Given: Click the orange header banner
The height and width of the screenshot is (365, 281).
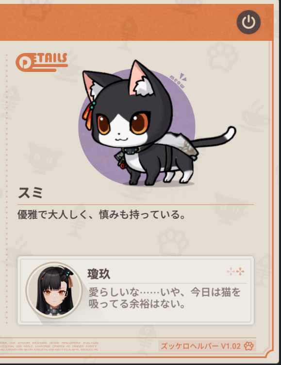Looking at the screenshot, I should pyautogui.click(x=137, y=22).
